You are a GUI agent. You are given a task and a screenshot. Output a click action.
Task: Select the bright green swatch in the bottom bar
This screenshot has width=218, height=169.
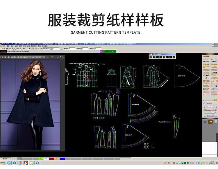[x=41, y=159]
